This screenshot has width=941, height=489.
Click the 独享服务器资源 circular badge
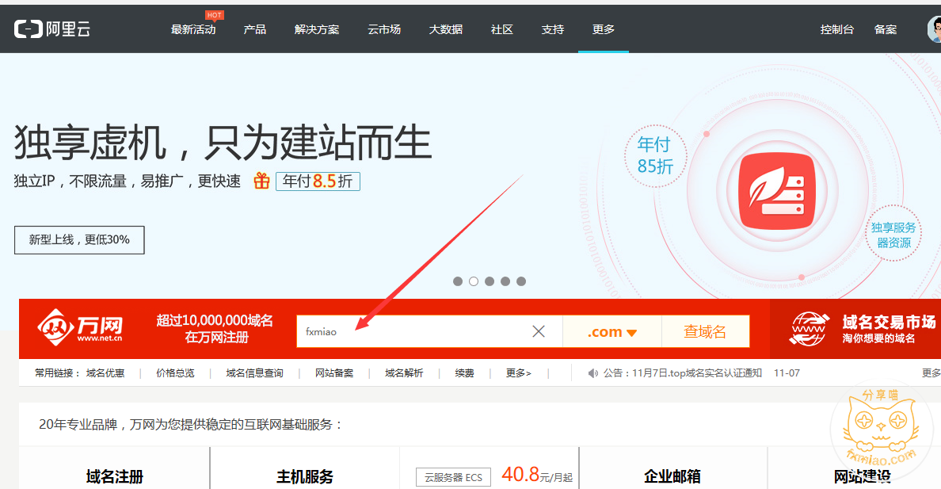[893, 235]
